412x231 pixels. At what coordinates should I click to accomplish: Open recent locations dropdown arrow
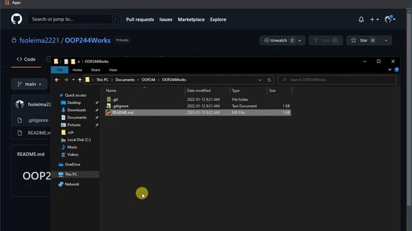(73, 80)
